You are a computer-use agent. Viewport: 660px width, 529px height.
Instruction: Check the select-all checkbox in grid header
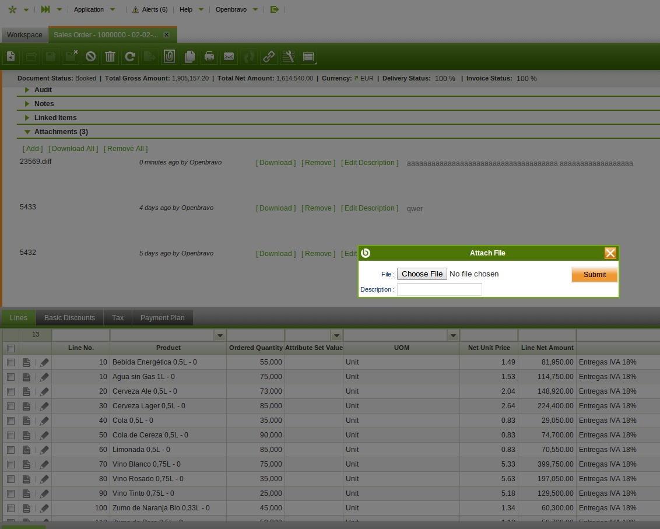tap(10, 348)
